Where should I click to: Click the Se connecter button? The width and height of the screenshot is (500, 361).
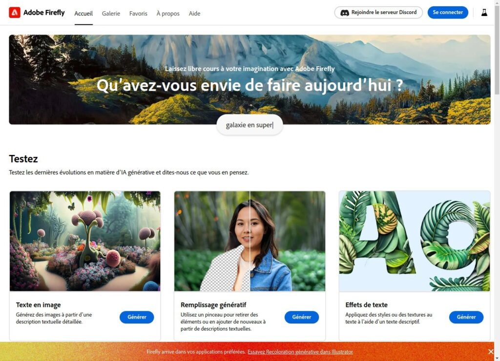(448, 12)
